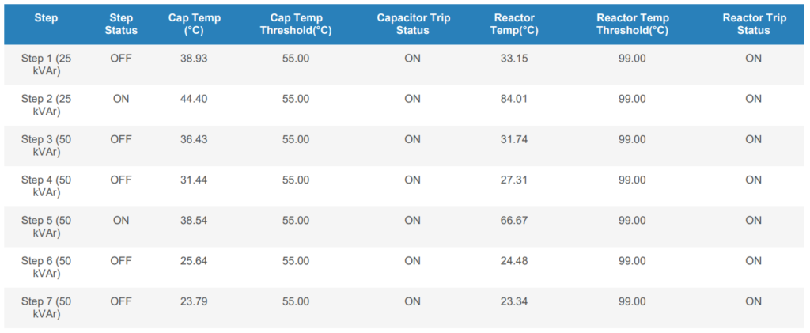Select Reactor Temp value 23.34

point(514,301)
